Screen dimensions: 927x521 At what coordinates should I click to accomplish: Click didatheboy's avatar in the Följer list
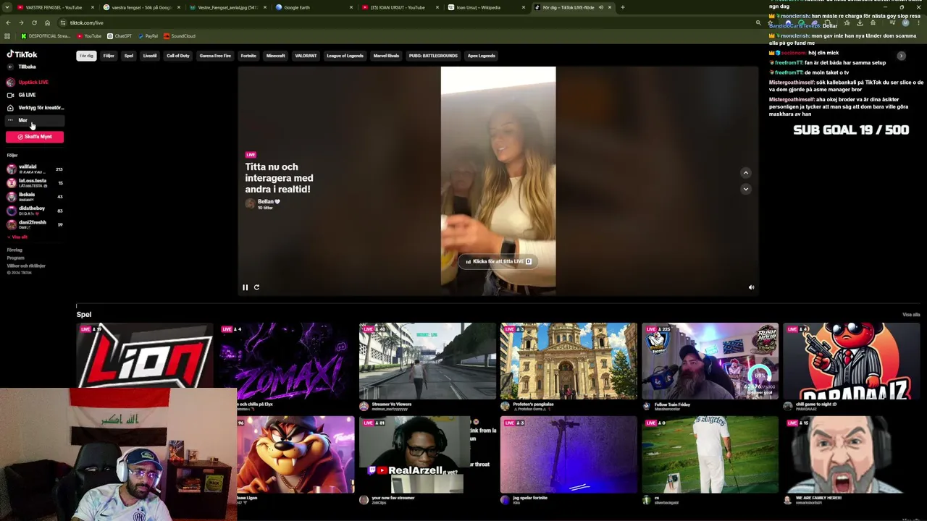(x=12, y=211)
